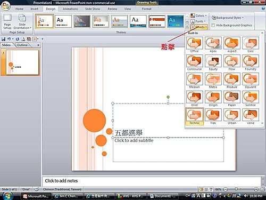This screenshot has height=200, width=266.
Task: Select slide 1 thumbnail in Slides pane
Action: tap(22, 62)
